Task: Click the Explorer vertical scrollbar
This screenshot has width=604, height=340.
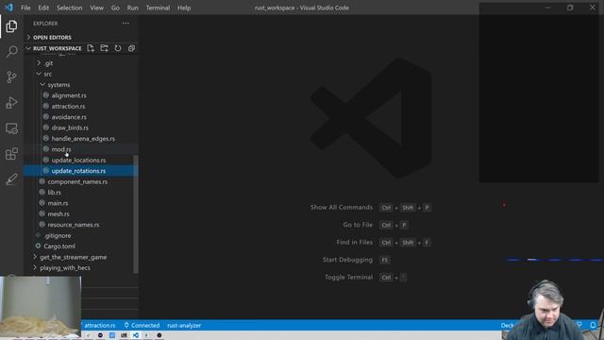Action: tap(136, 214)
